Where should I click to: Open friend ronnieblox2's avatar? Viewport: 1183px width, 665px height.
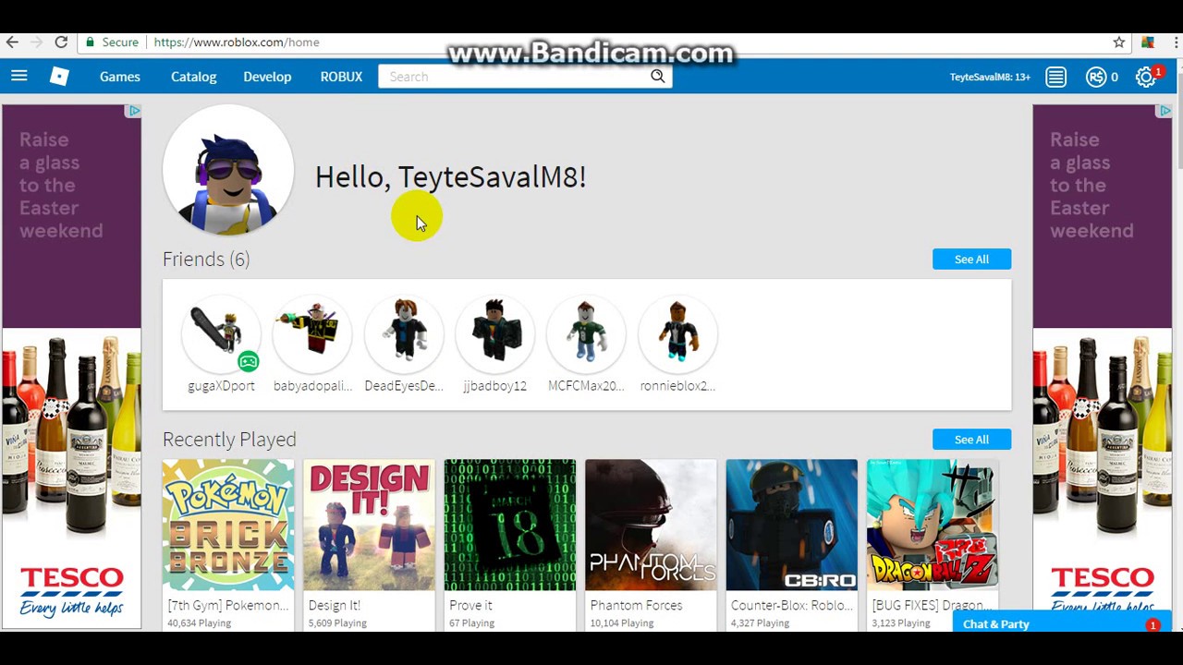pyautogui.click(x=677, y=332)
